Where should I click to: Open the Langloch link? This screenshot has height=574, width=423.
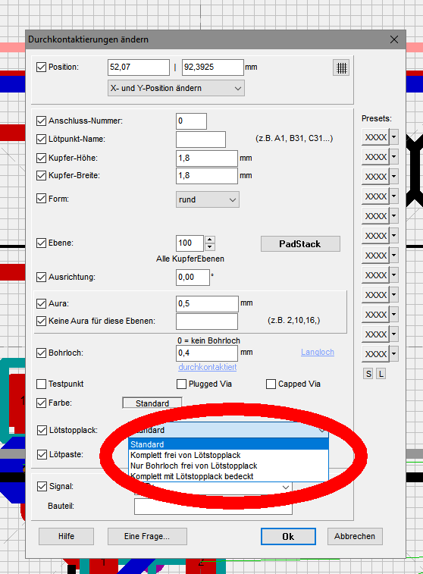click(318, 352)
